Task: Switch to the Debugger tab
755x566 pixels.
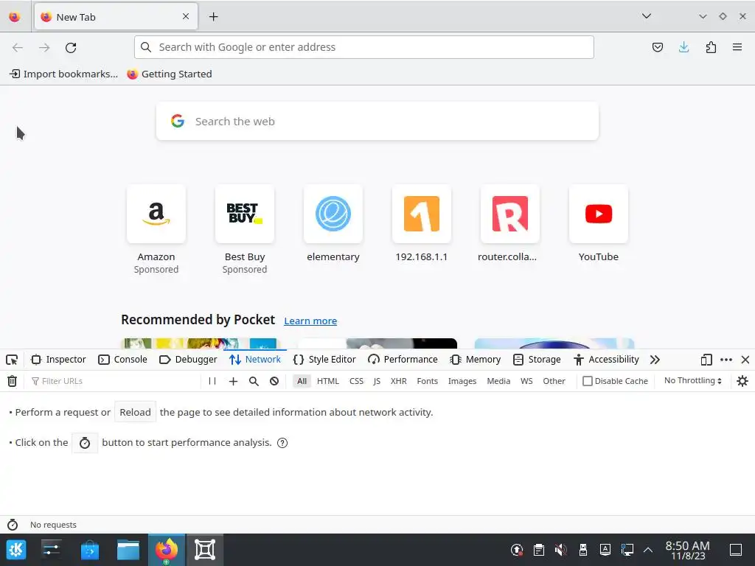Action: click(x=188, y=360)
